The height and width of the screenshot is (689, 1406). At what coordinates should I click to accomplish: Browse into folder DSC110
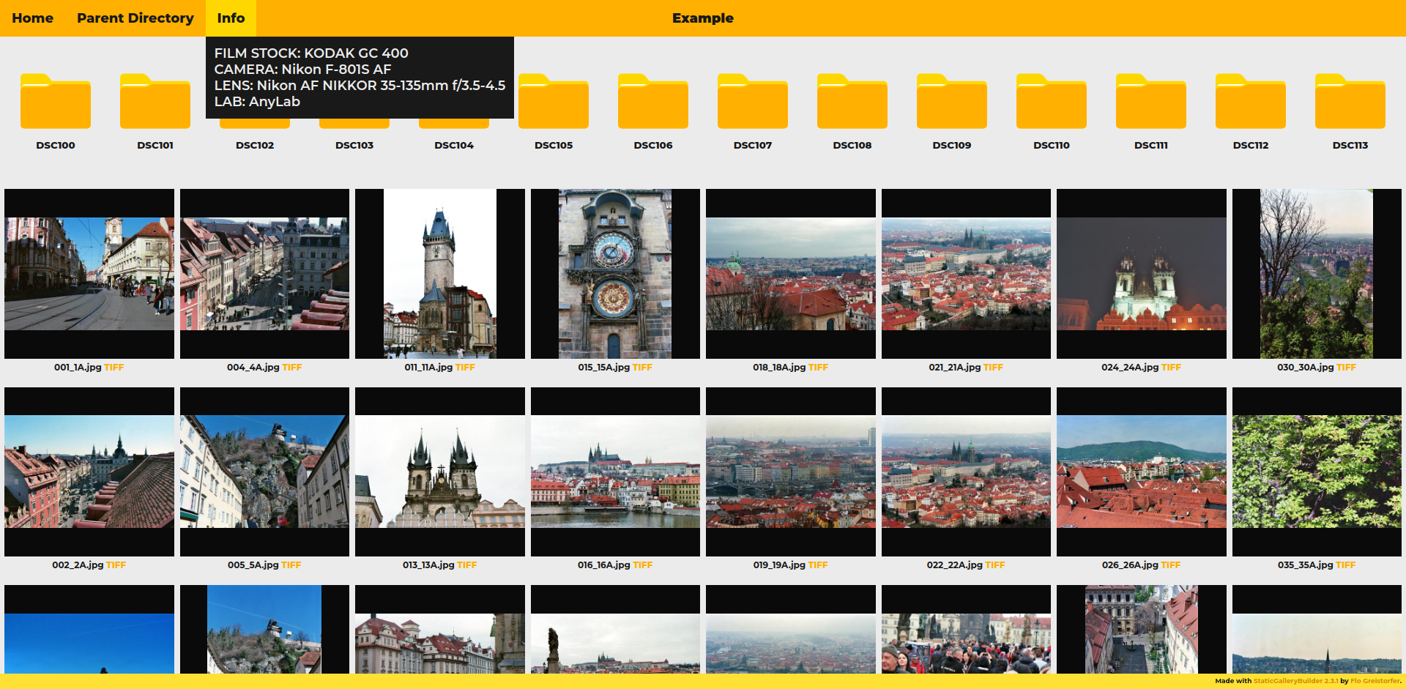1052,102
